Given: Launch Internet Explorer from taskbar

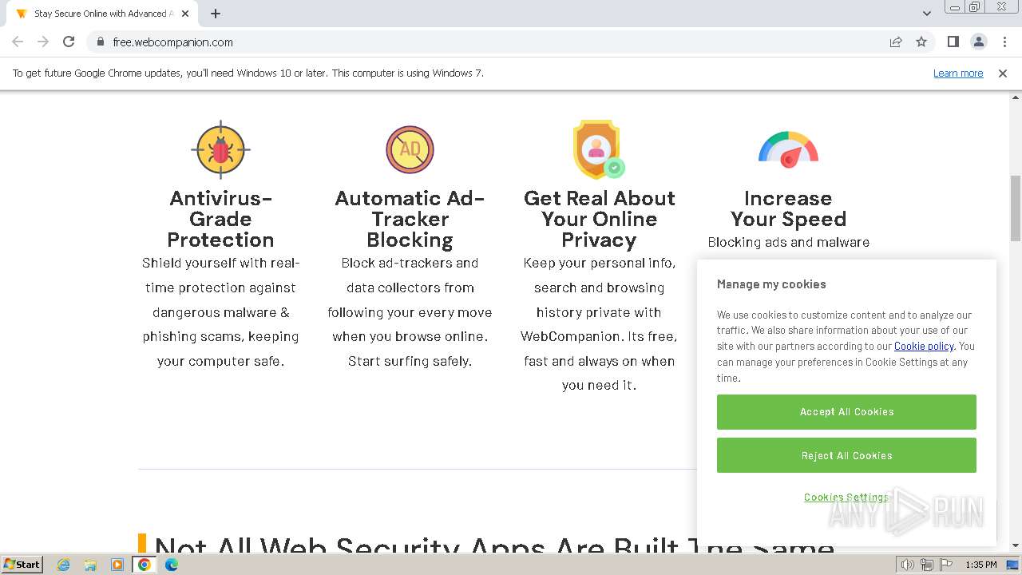Looking at the screenshot, I should pos(64,565).
